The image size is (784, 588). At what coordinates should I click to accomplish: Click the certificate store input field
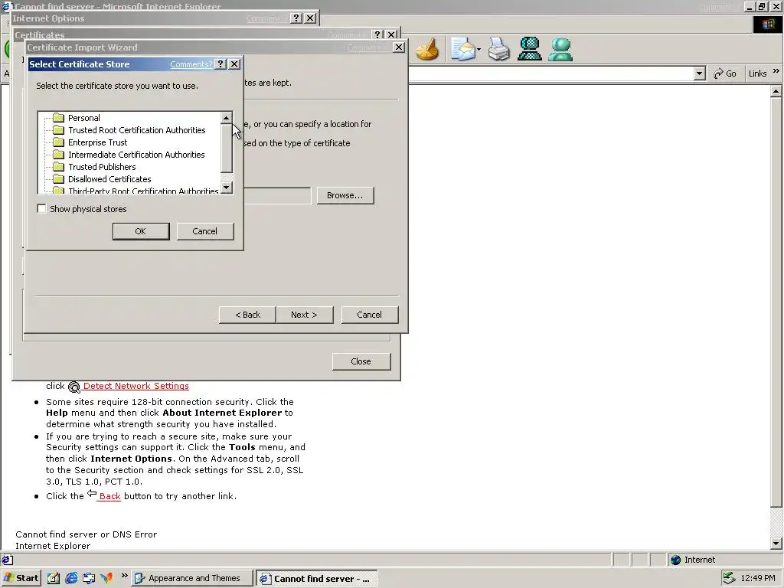pyautogui.click(x=277, y=195)
